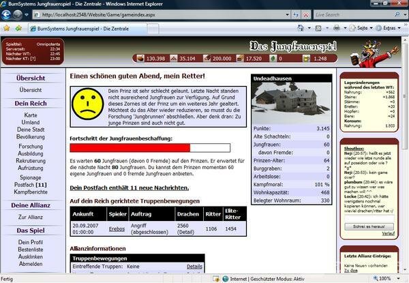
Task: Click the Zu den link under Allianz-Einträge
Action: [350, 271]
